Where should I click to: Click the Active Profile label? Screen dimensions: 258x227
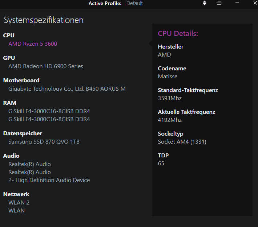tap(105, 3)
